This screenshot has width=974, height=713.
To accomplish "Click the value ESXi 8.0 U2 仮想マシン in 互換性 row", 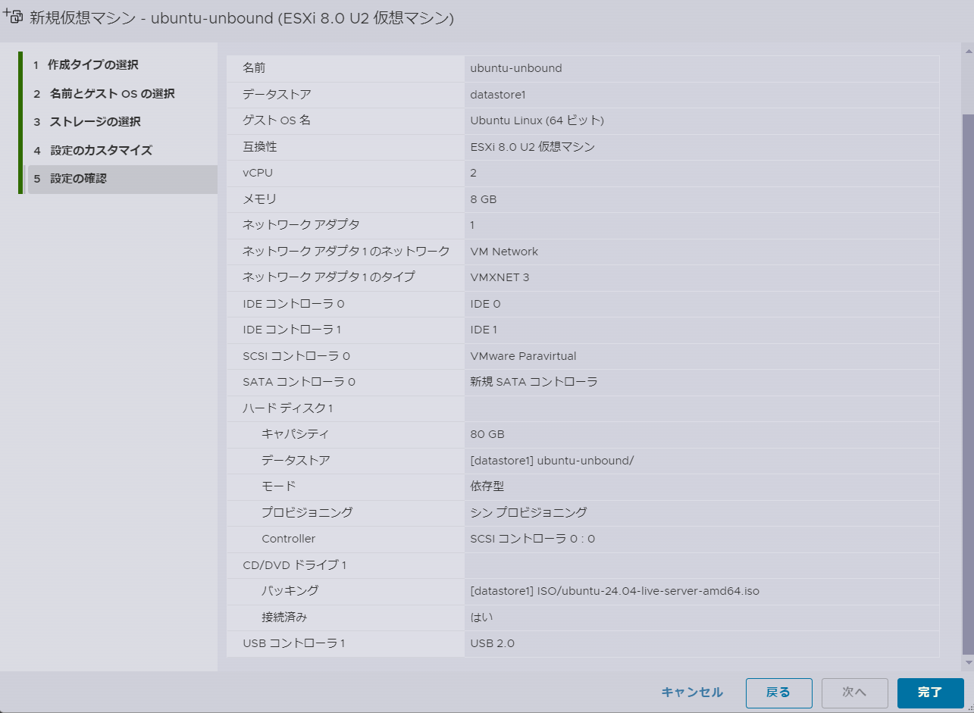I will 532,147.
